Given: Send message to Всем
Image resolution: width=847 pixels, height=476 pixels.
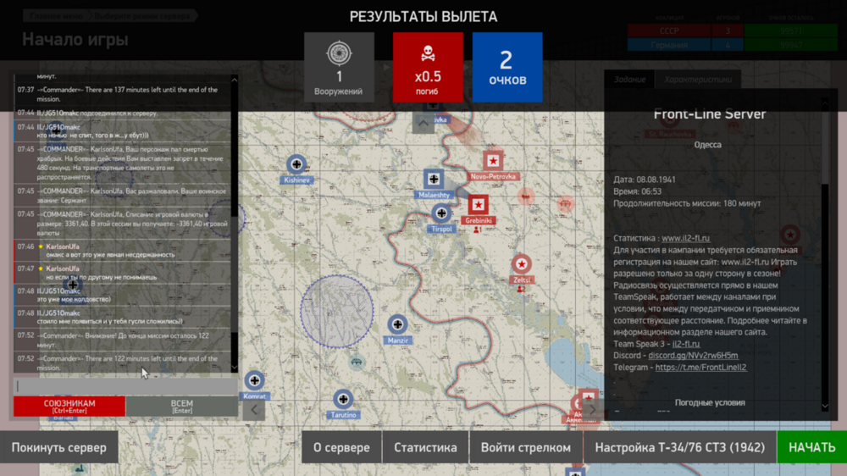Looking at the screenshot, I should tap(181, 407).
